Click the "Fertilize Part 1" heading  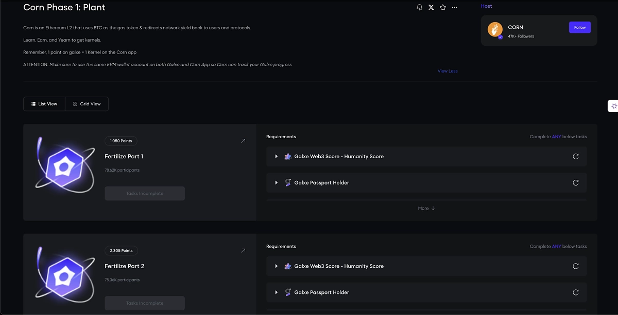(x=124, y=156)
